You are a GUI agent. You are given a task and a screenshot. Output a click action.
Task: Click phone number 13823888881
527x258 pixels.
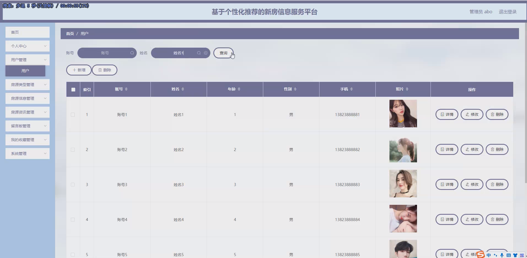pyautogui.click(x=347, y=115)
